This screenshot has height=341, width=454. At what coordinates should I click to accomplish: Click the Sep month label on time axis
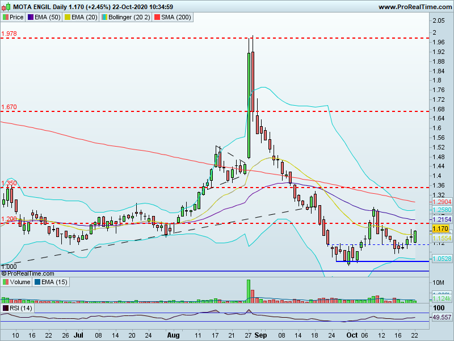[x=260, y=335]
